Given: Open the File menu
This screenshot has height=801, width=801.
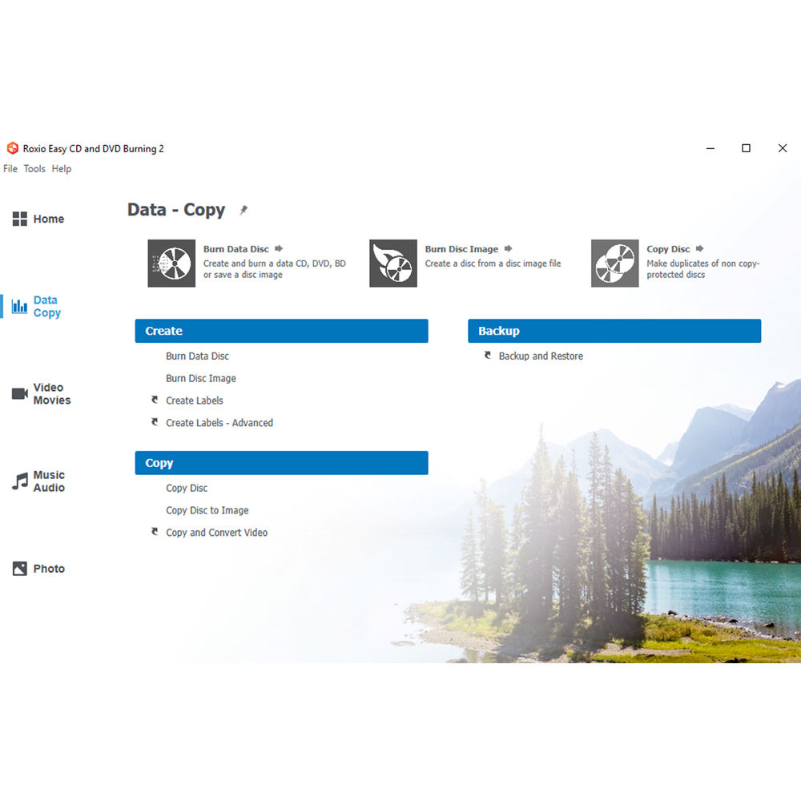Looking at the screenshot, I should (x=10, y=169).
